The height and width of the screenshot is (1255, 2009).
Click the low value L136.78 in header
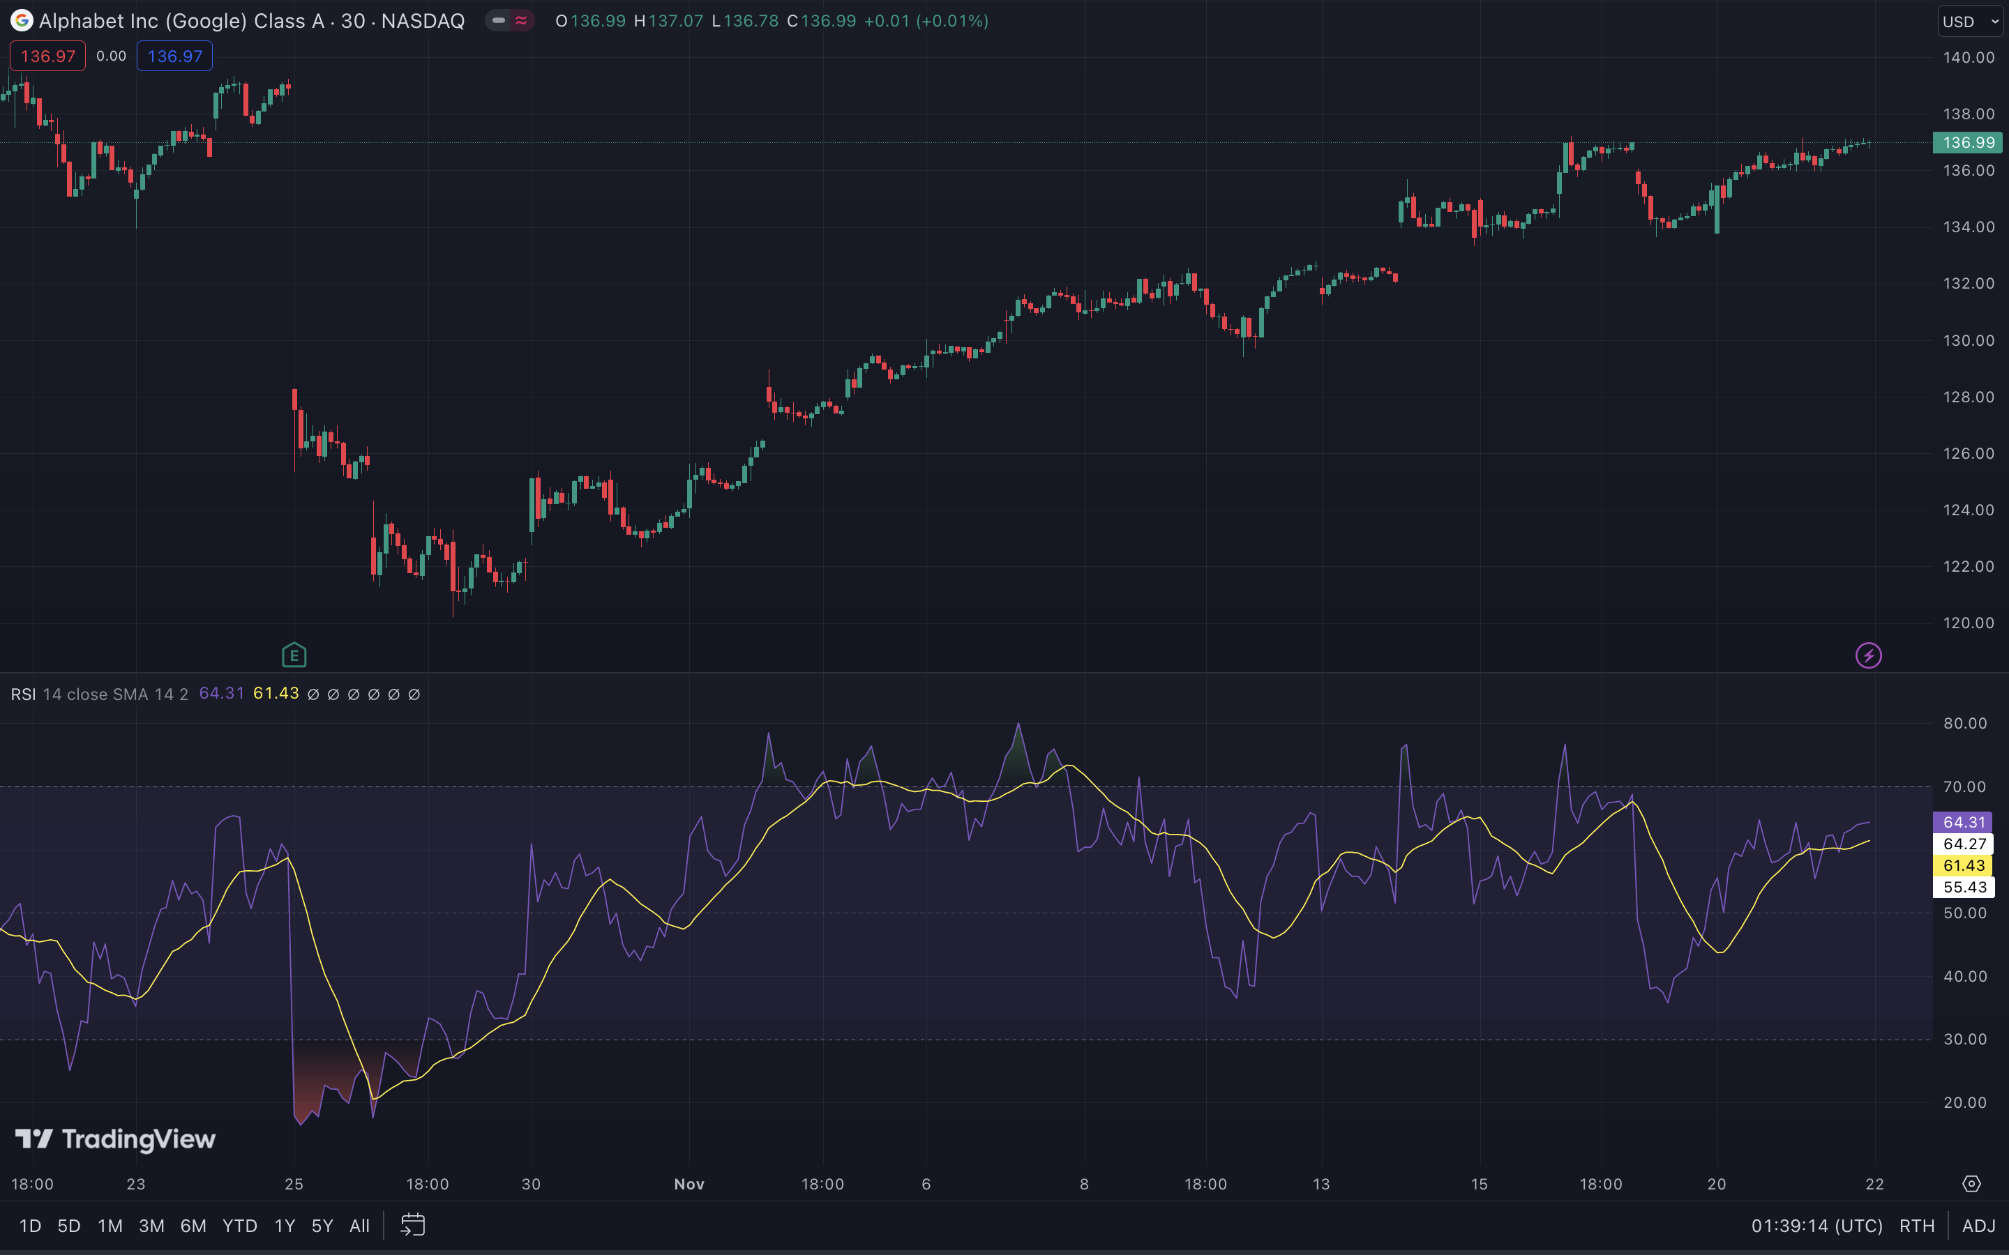click(x=745, y=21)
